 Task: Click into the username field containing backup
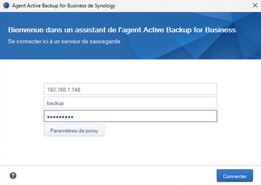tap(130, 103)
